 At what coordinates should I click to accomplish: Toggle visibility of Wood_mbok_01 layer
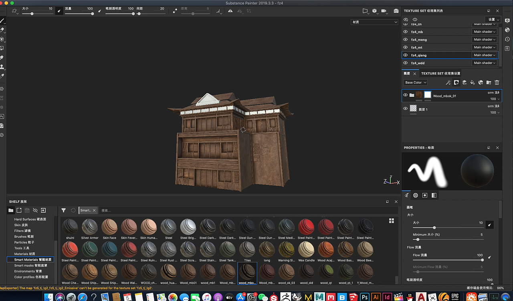tap(405, 95)
